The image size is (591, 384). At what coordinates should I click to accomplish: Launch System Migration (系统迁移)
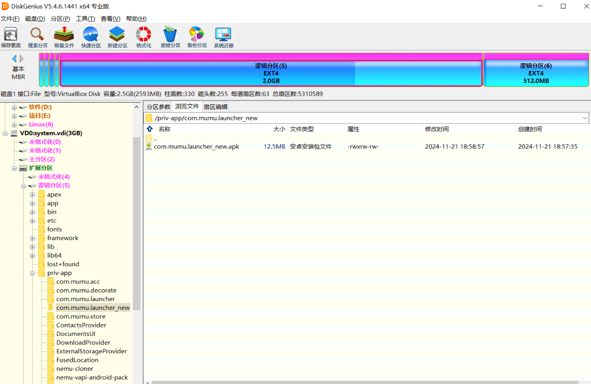coord(224,38)
